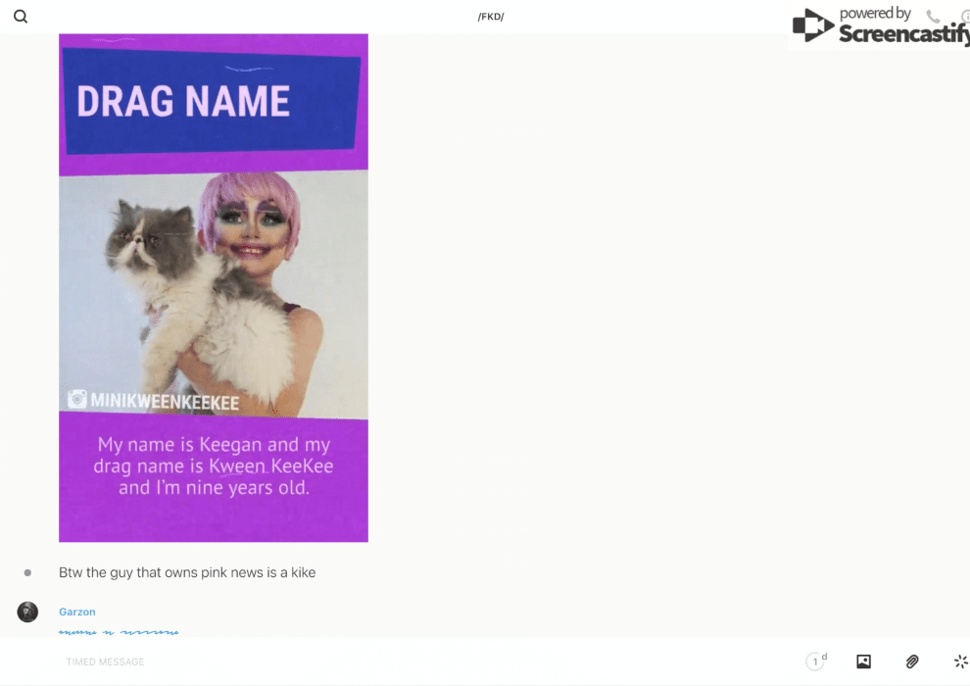Click the MINIKWEENKEEKEE handle text in image
The width and height of the screenshot is (970, 686).
(x=165, y=402)
